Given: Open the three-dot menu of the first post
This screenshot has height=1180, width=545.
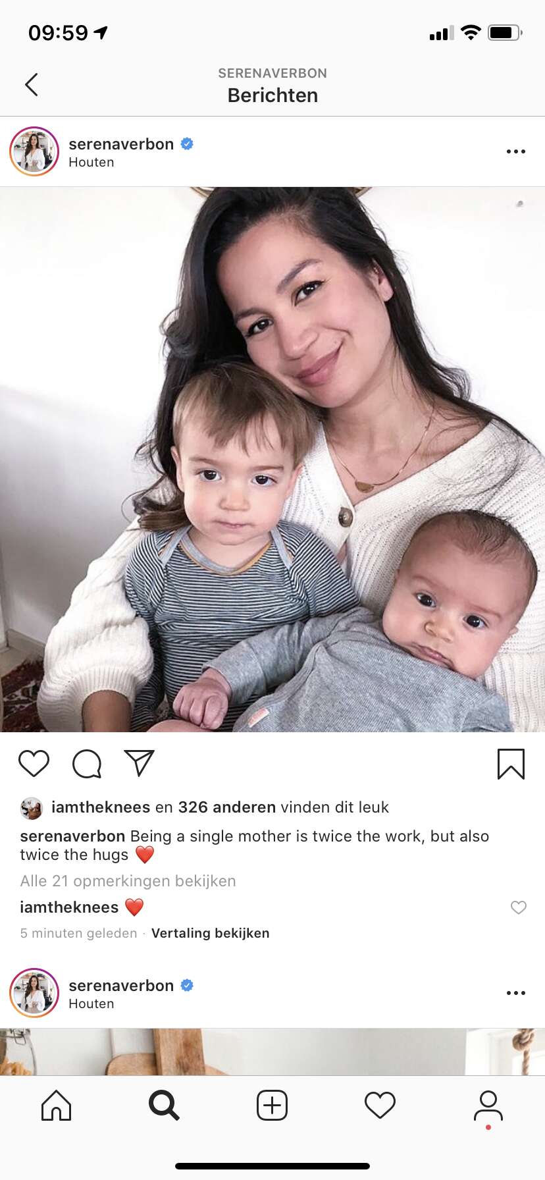Looking at the screenshot, I should click(516, 151).
